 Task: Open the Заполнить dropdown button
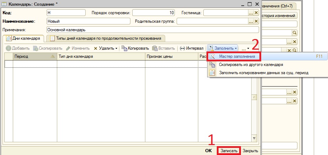pyautogui.click(x=222, y=48)
